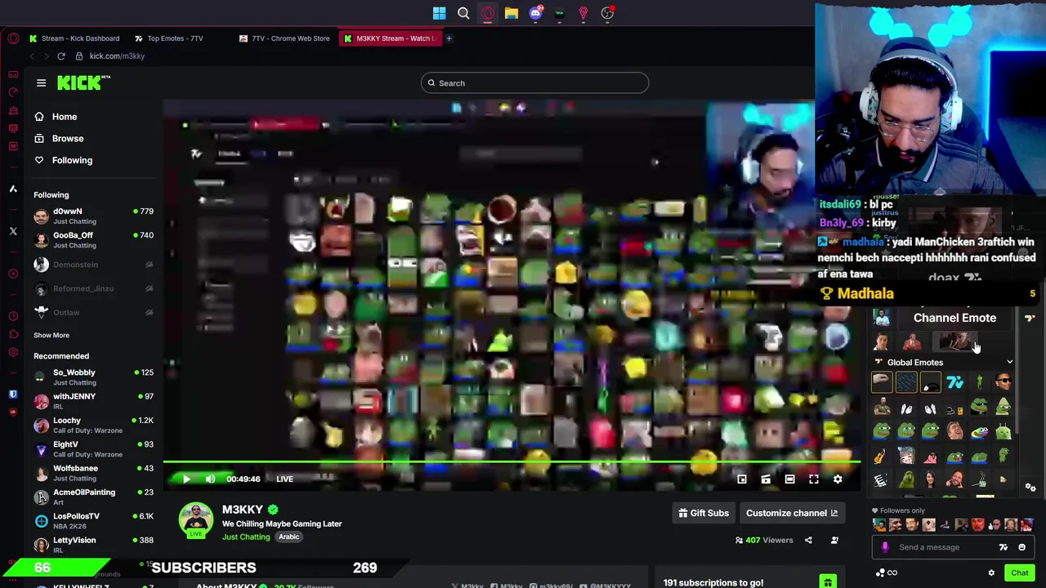Screen dimensions: 1046x588
Task: Open offline channel Demonstein
Action: (x=93, y=265)
